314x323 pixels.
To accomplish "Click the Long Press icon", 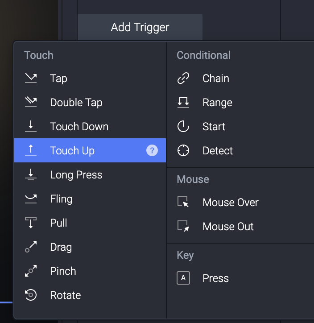I will [31, 175].
